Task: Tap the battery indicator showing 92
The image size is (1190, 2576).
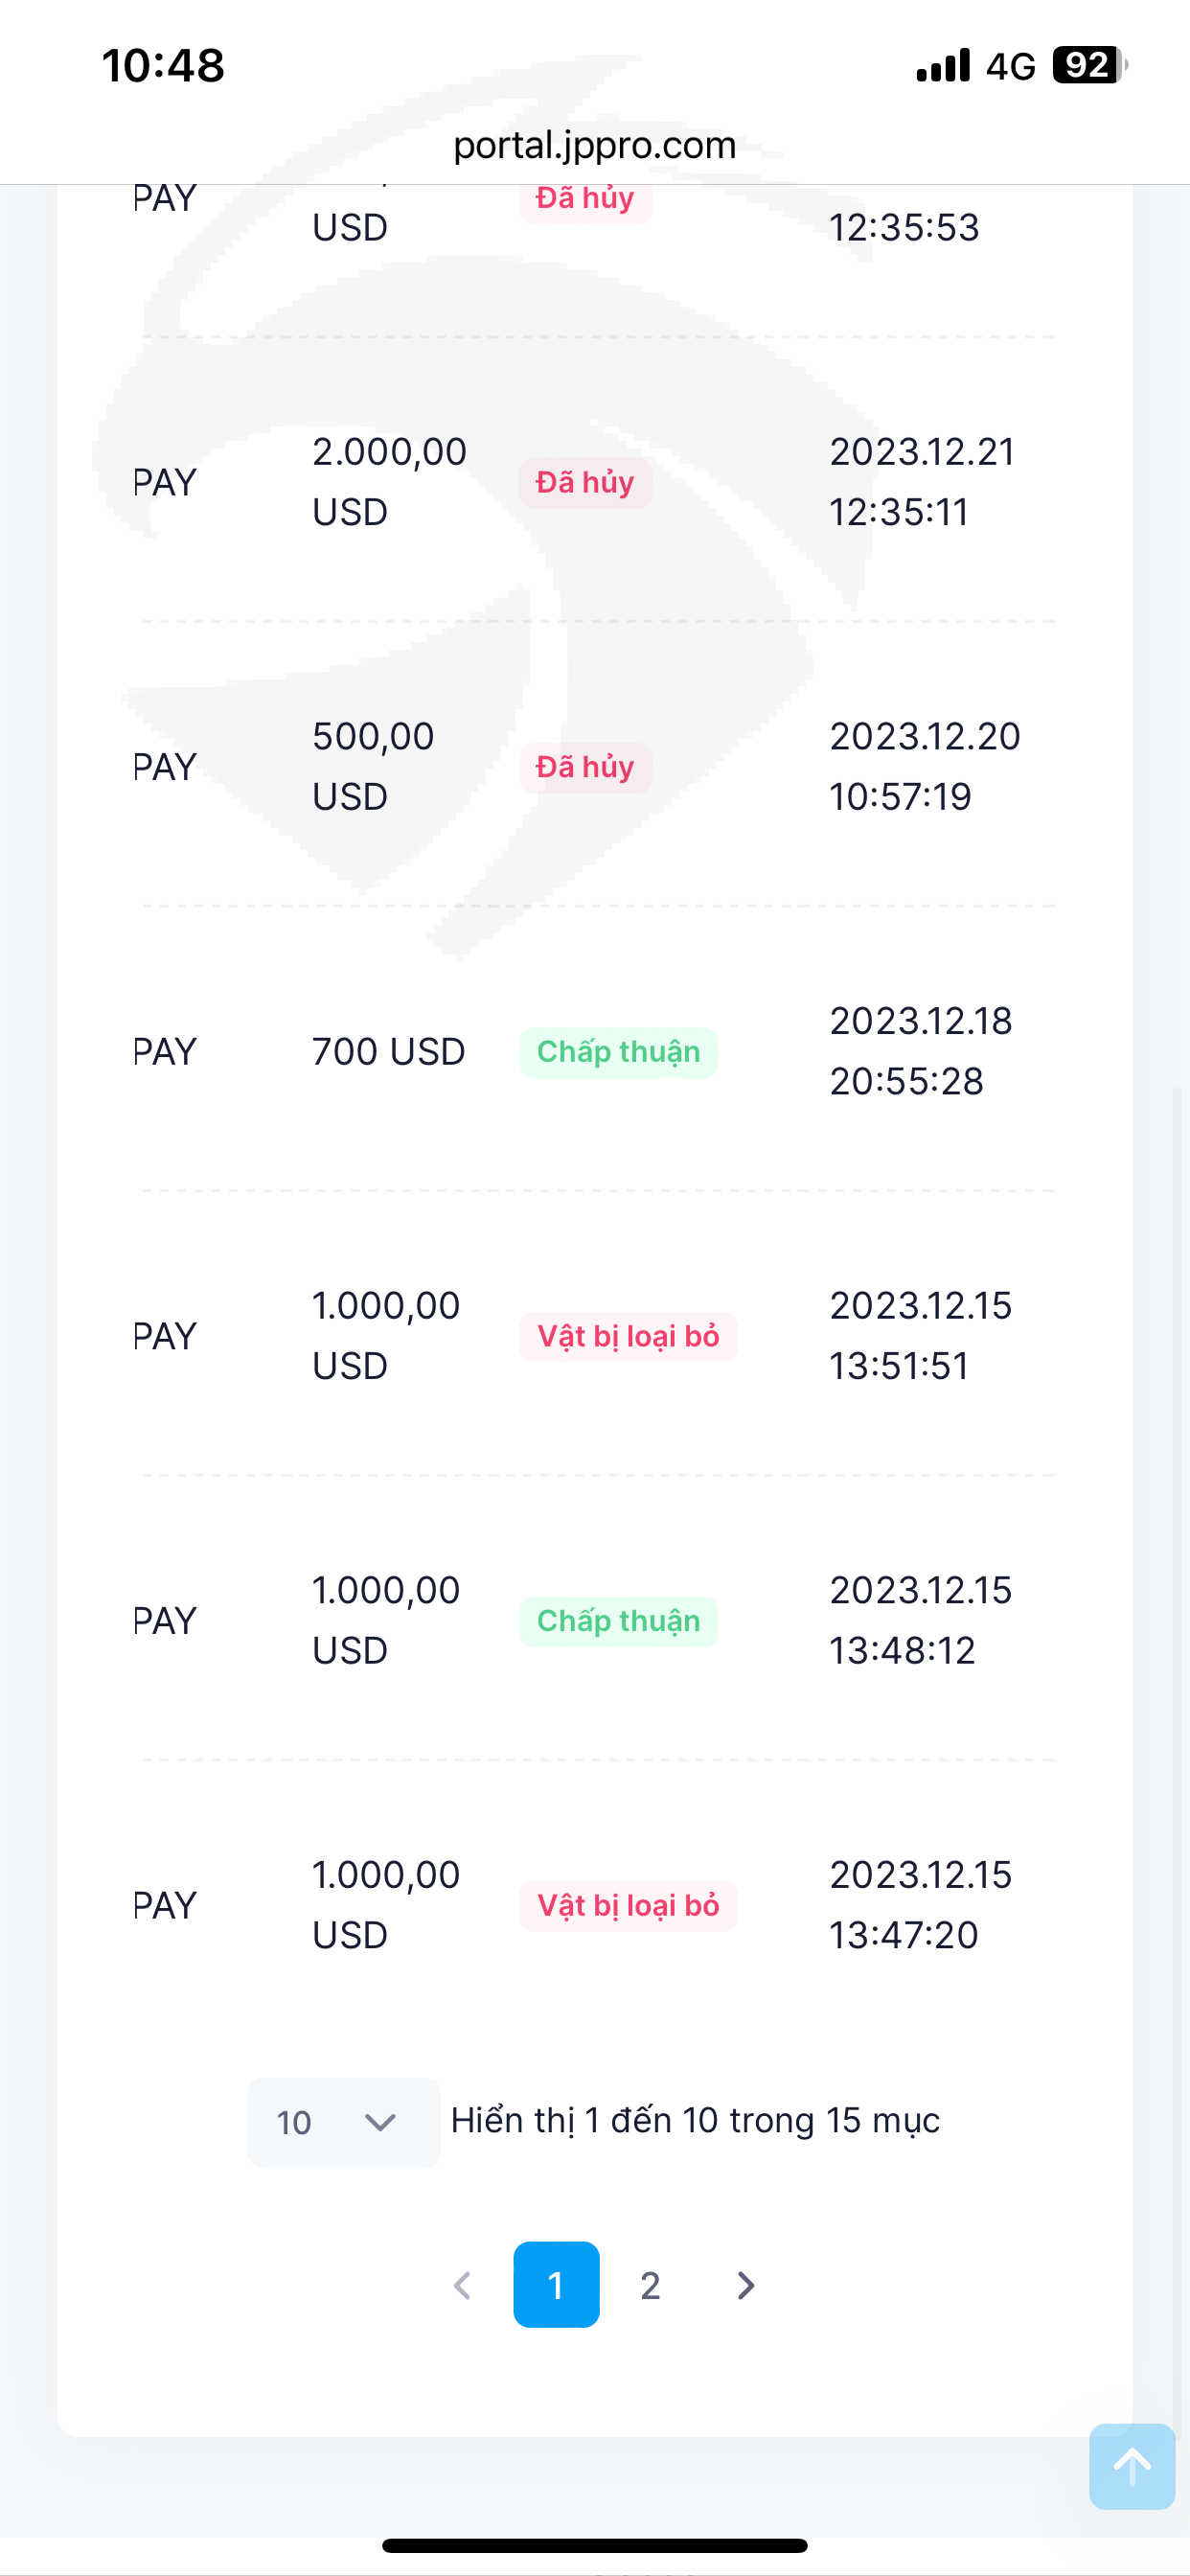Action: pyautogui.click(x=1088, y=65)
